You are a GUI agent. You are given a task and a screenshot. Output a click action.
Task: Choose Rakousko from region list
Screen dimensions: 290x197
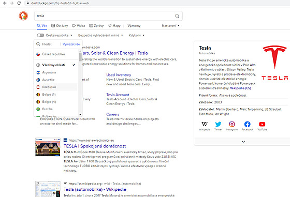pos(56,87)
